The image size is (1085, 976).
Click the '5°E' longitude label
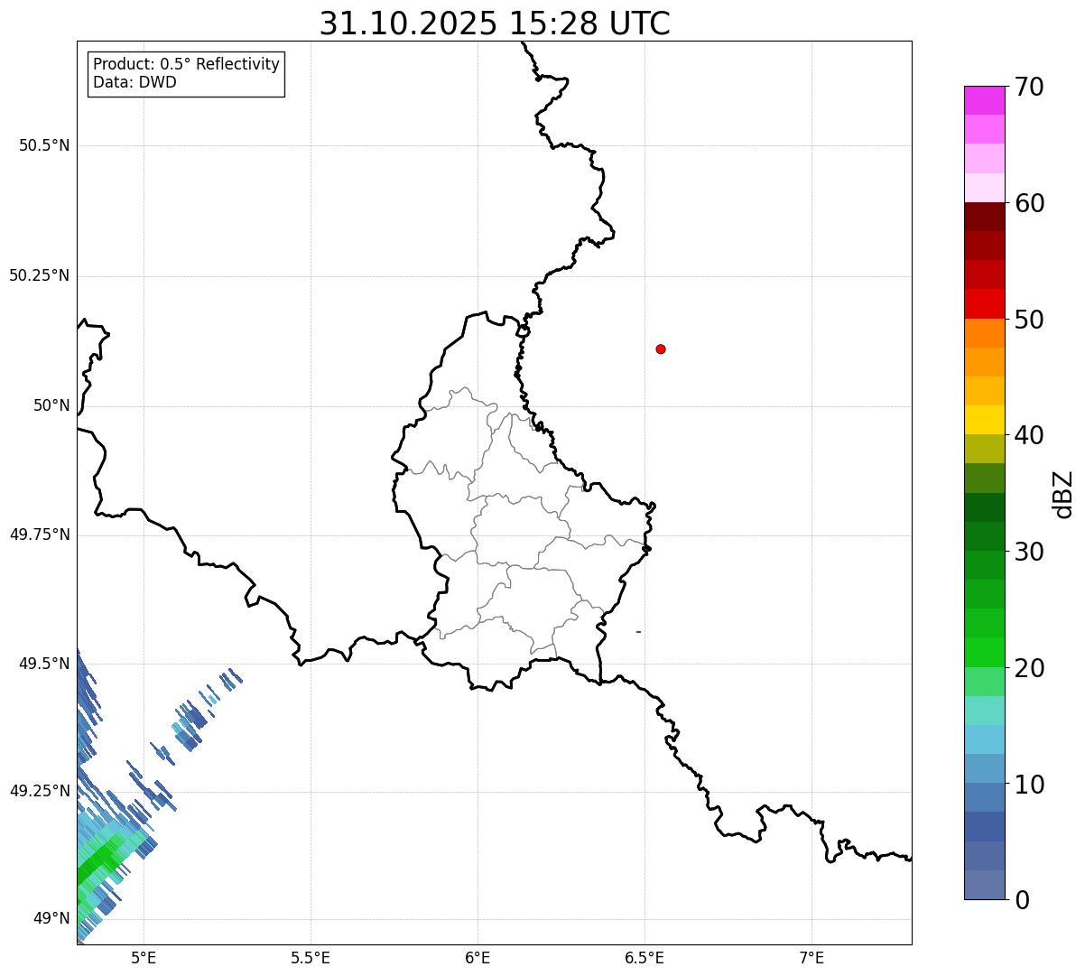click(144, 958)
